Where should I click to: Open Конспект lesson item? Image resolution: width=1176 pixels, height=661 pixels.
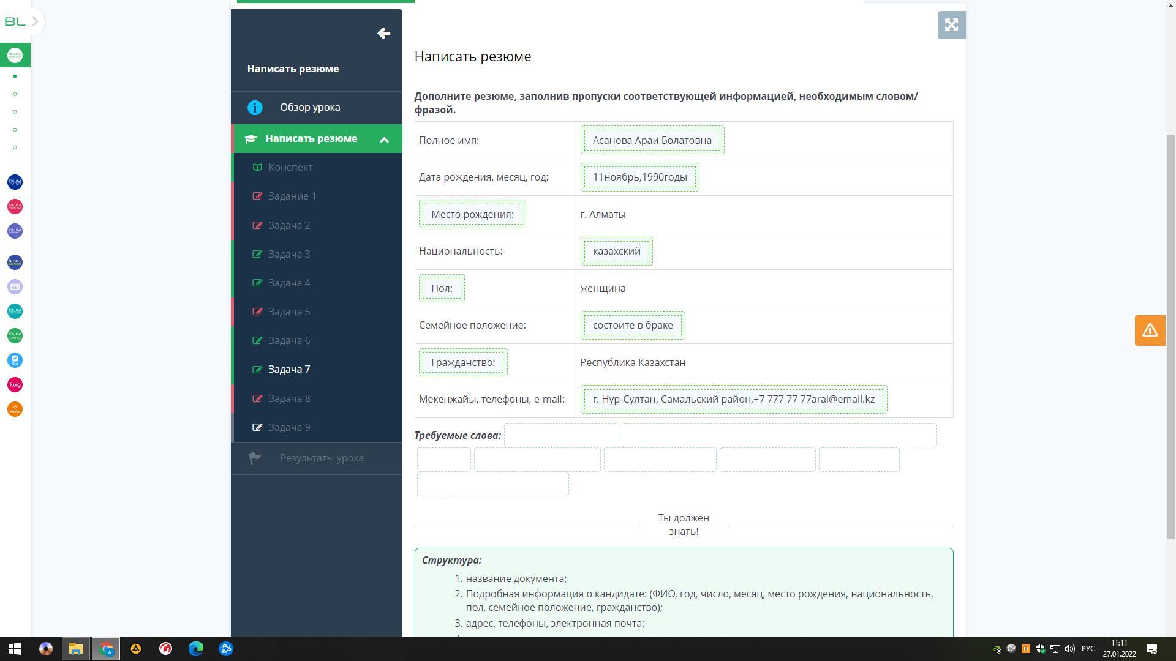[290, 168]
